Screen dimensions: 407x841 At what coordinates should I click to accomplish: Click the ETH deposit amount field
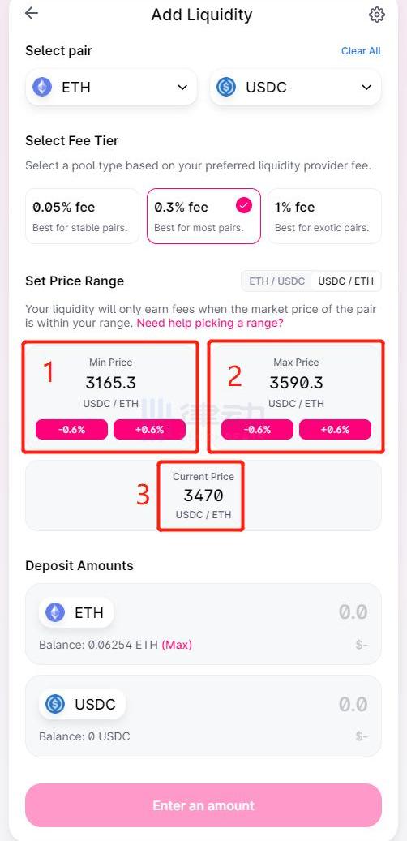pos(203,624)
